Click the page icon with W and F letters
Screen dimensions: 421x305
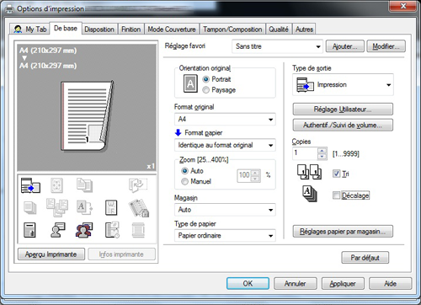point(111,208)
